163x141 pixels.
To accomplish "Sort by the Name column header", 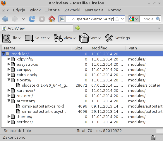I will [x=36, y=48].
